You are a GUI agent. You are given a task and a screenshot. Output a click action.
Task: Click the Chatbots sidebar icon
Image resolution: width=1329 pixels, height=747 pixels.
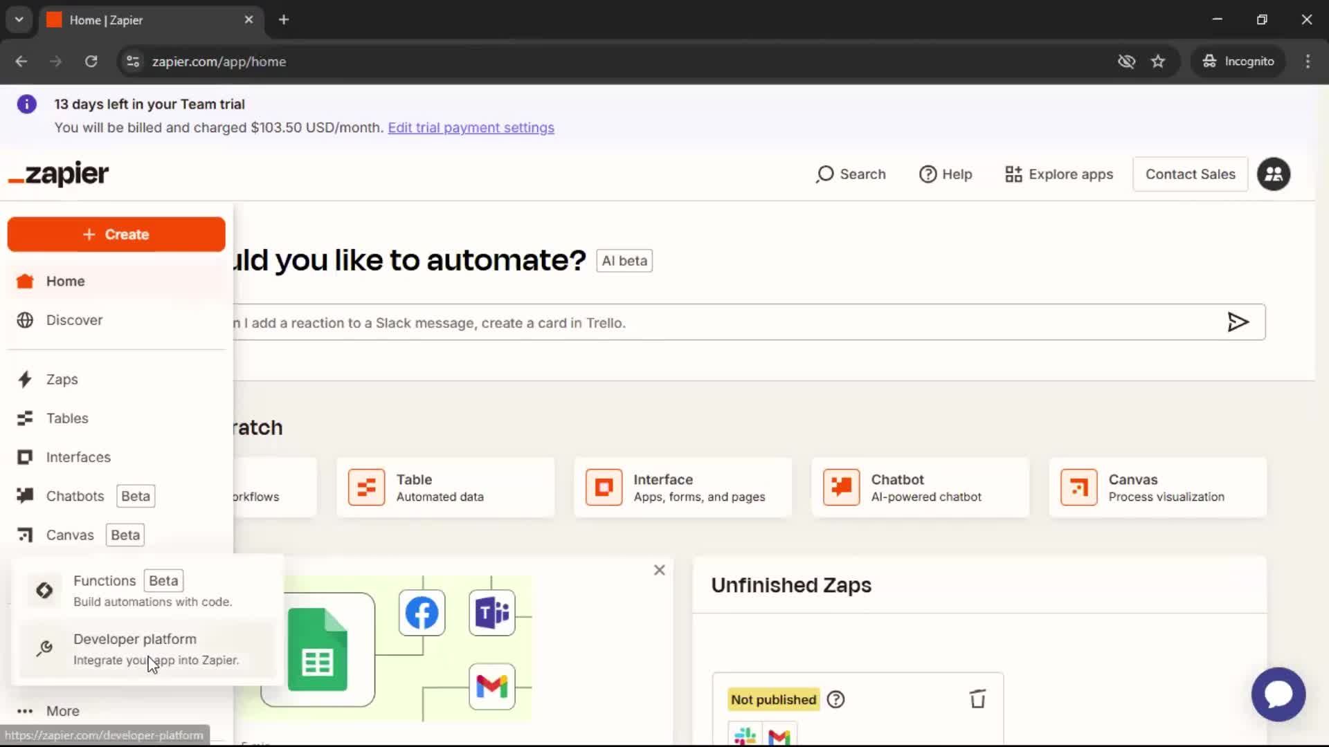(x=25, y=496)
